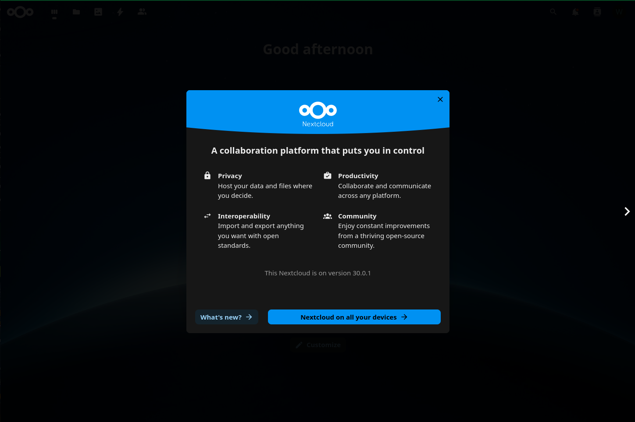Click the Customize dashboard button
635x422 pixels.
tap(318, 345)
